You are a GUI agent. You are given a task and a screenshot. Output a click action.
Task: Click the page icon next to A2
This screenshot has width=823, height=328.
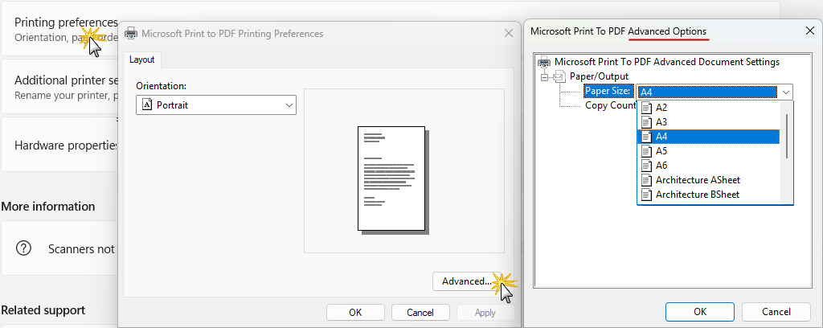pos(646,108)
